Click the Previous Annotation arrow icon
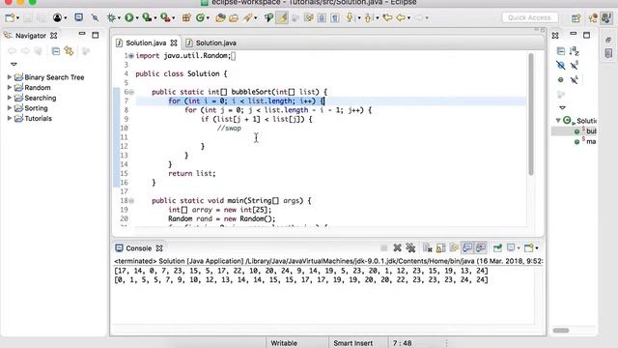Viewport: 618px width, 348px height. coord(369,17)
